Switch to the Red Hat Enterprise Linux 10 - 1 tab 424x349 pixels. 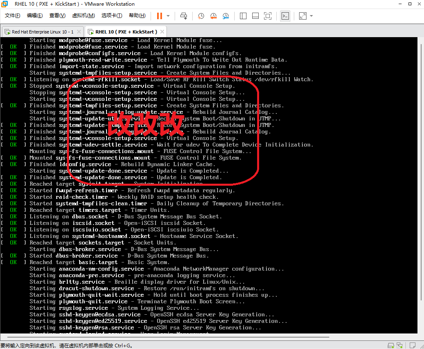42,32
